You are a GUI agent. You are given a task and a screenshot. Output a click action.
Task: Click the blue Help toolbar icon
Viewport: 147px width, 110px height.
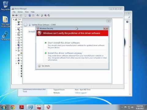[30, 16]
